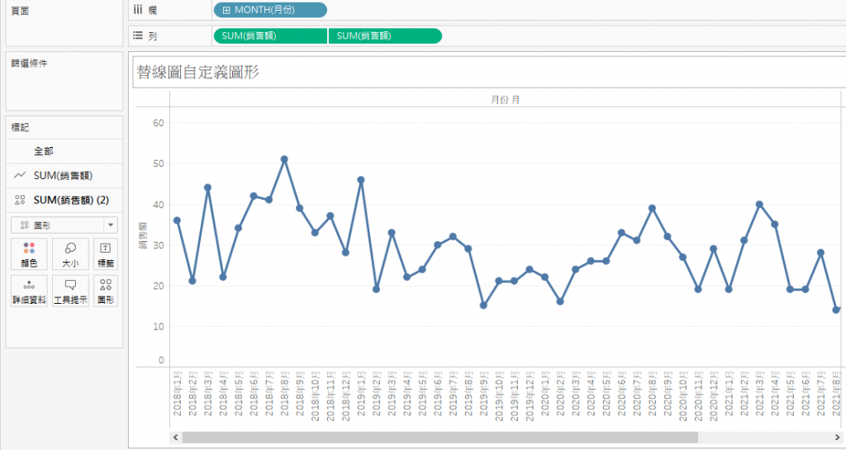
Task: Open the Label (標籤) marks card
Action: click(x=105, y=254)
